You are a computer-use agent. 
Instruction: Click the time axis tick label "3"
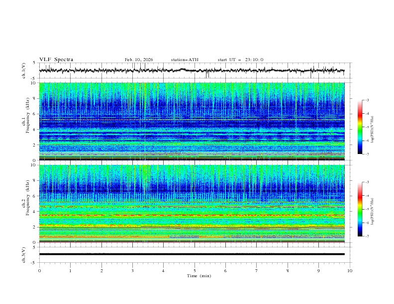pos(132,271)
